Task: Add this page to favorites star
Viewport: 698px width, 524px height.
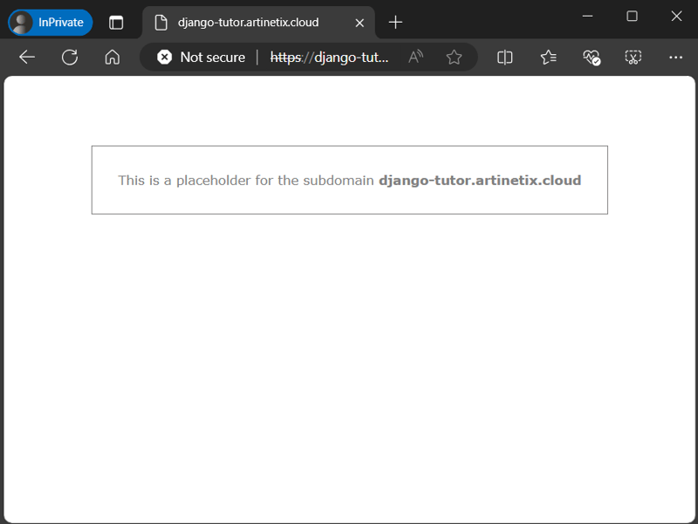Action: [x=454, y=57]
